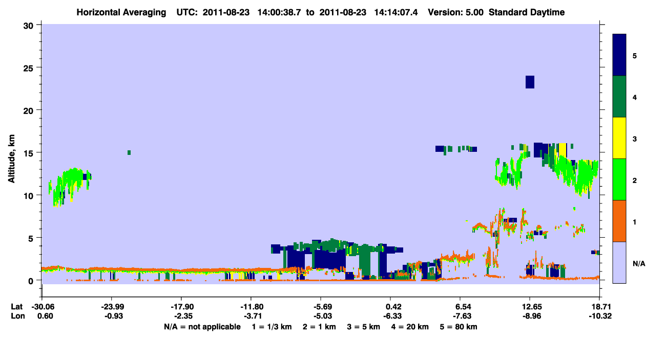Click 'Standard Daytime' text in the title

527,12
